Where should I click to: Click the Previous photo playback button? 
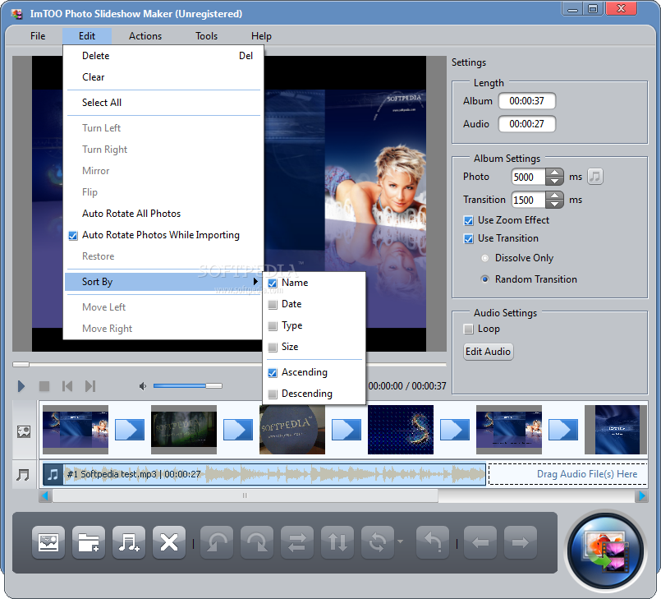coord(67,386)
